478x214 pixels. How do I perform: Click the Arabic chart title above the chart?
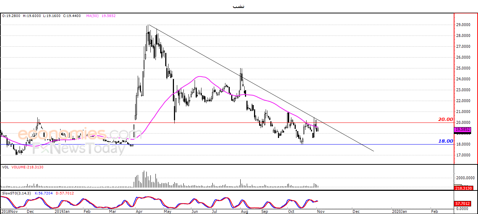[x=238, y=6]
